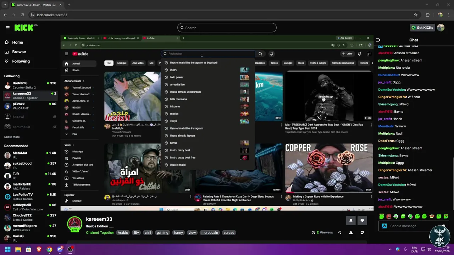Go back with the browser back arrow
Viewport: 454px width, 255px height.
(5, 15)
